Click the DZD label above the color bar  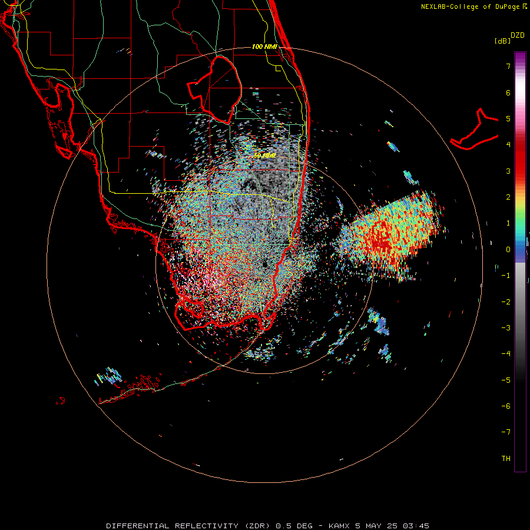[518, 35]
